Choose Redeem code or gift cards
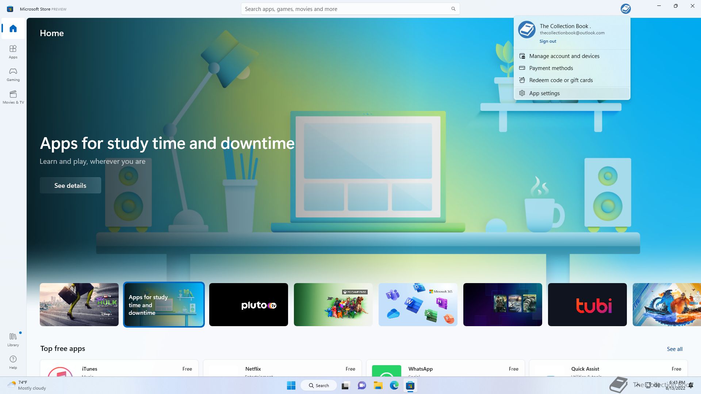This screenshot has width=701, height=394. click(x=572, y=80)
